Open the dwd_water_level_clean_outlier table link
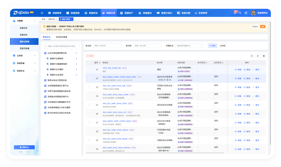The height and width of the screenshot is (167, 281). [x=116, y=94]
